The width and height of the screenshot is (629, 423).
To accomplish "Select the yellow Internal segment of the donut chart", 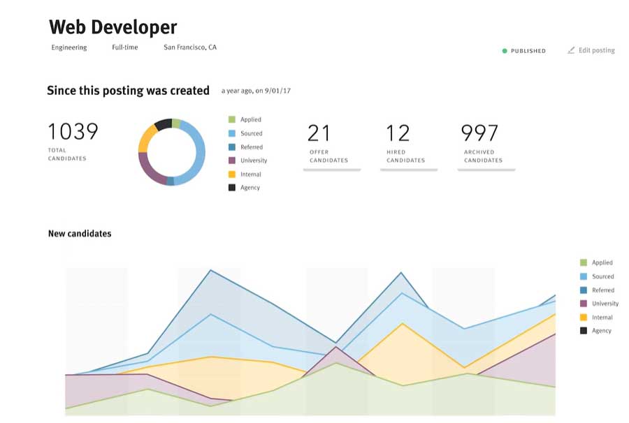I will (143, 139).
